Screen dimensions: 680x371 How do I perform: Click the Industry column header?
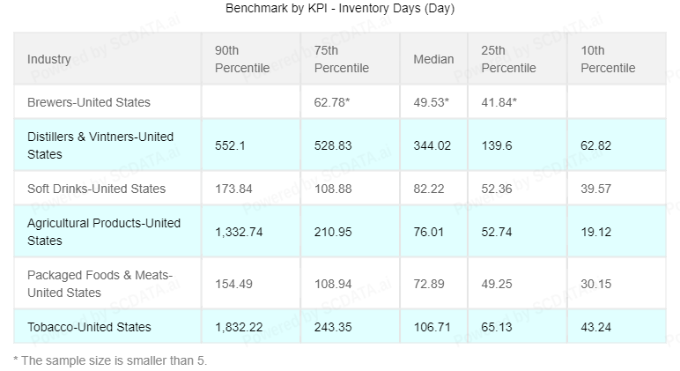[49, 59]
